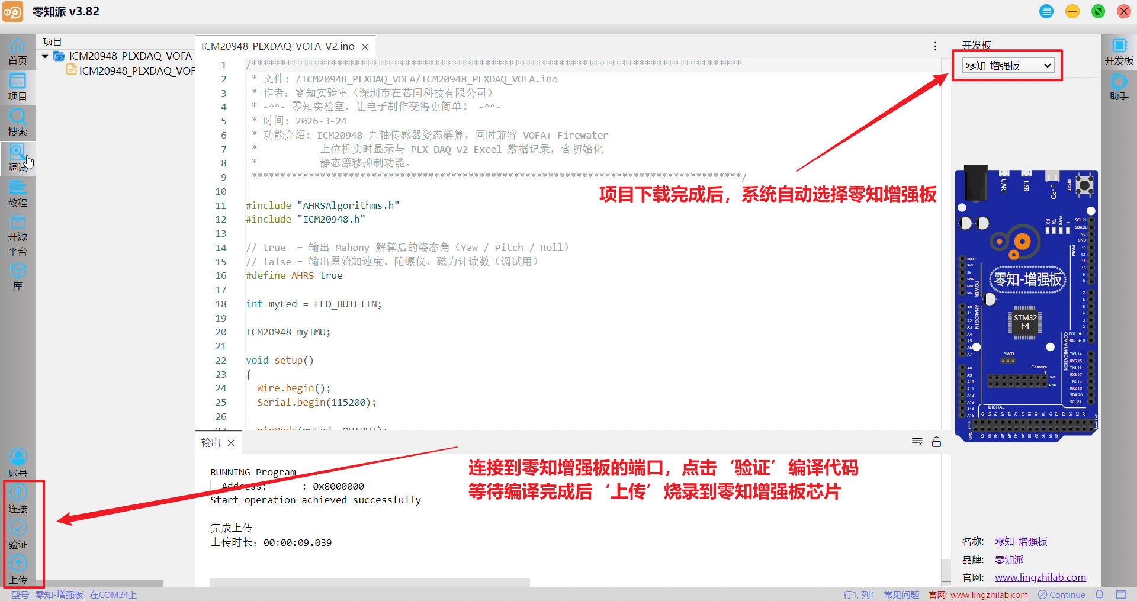
Task: Open the 开源平台 sidebar icon
Action: pyautogui.click(x=17, y=235)
